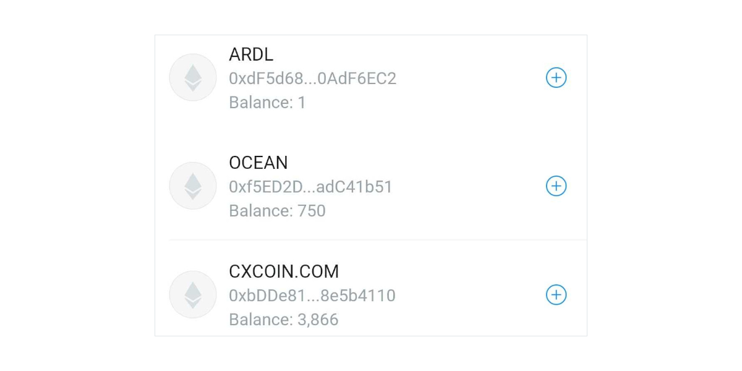Click the OCEAN Balance: 750 text
Screen dimensions: 742x371
[277, 211]
